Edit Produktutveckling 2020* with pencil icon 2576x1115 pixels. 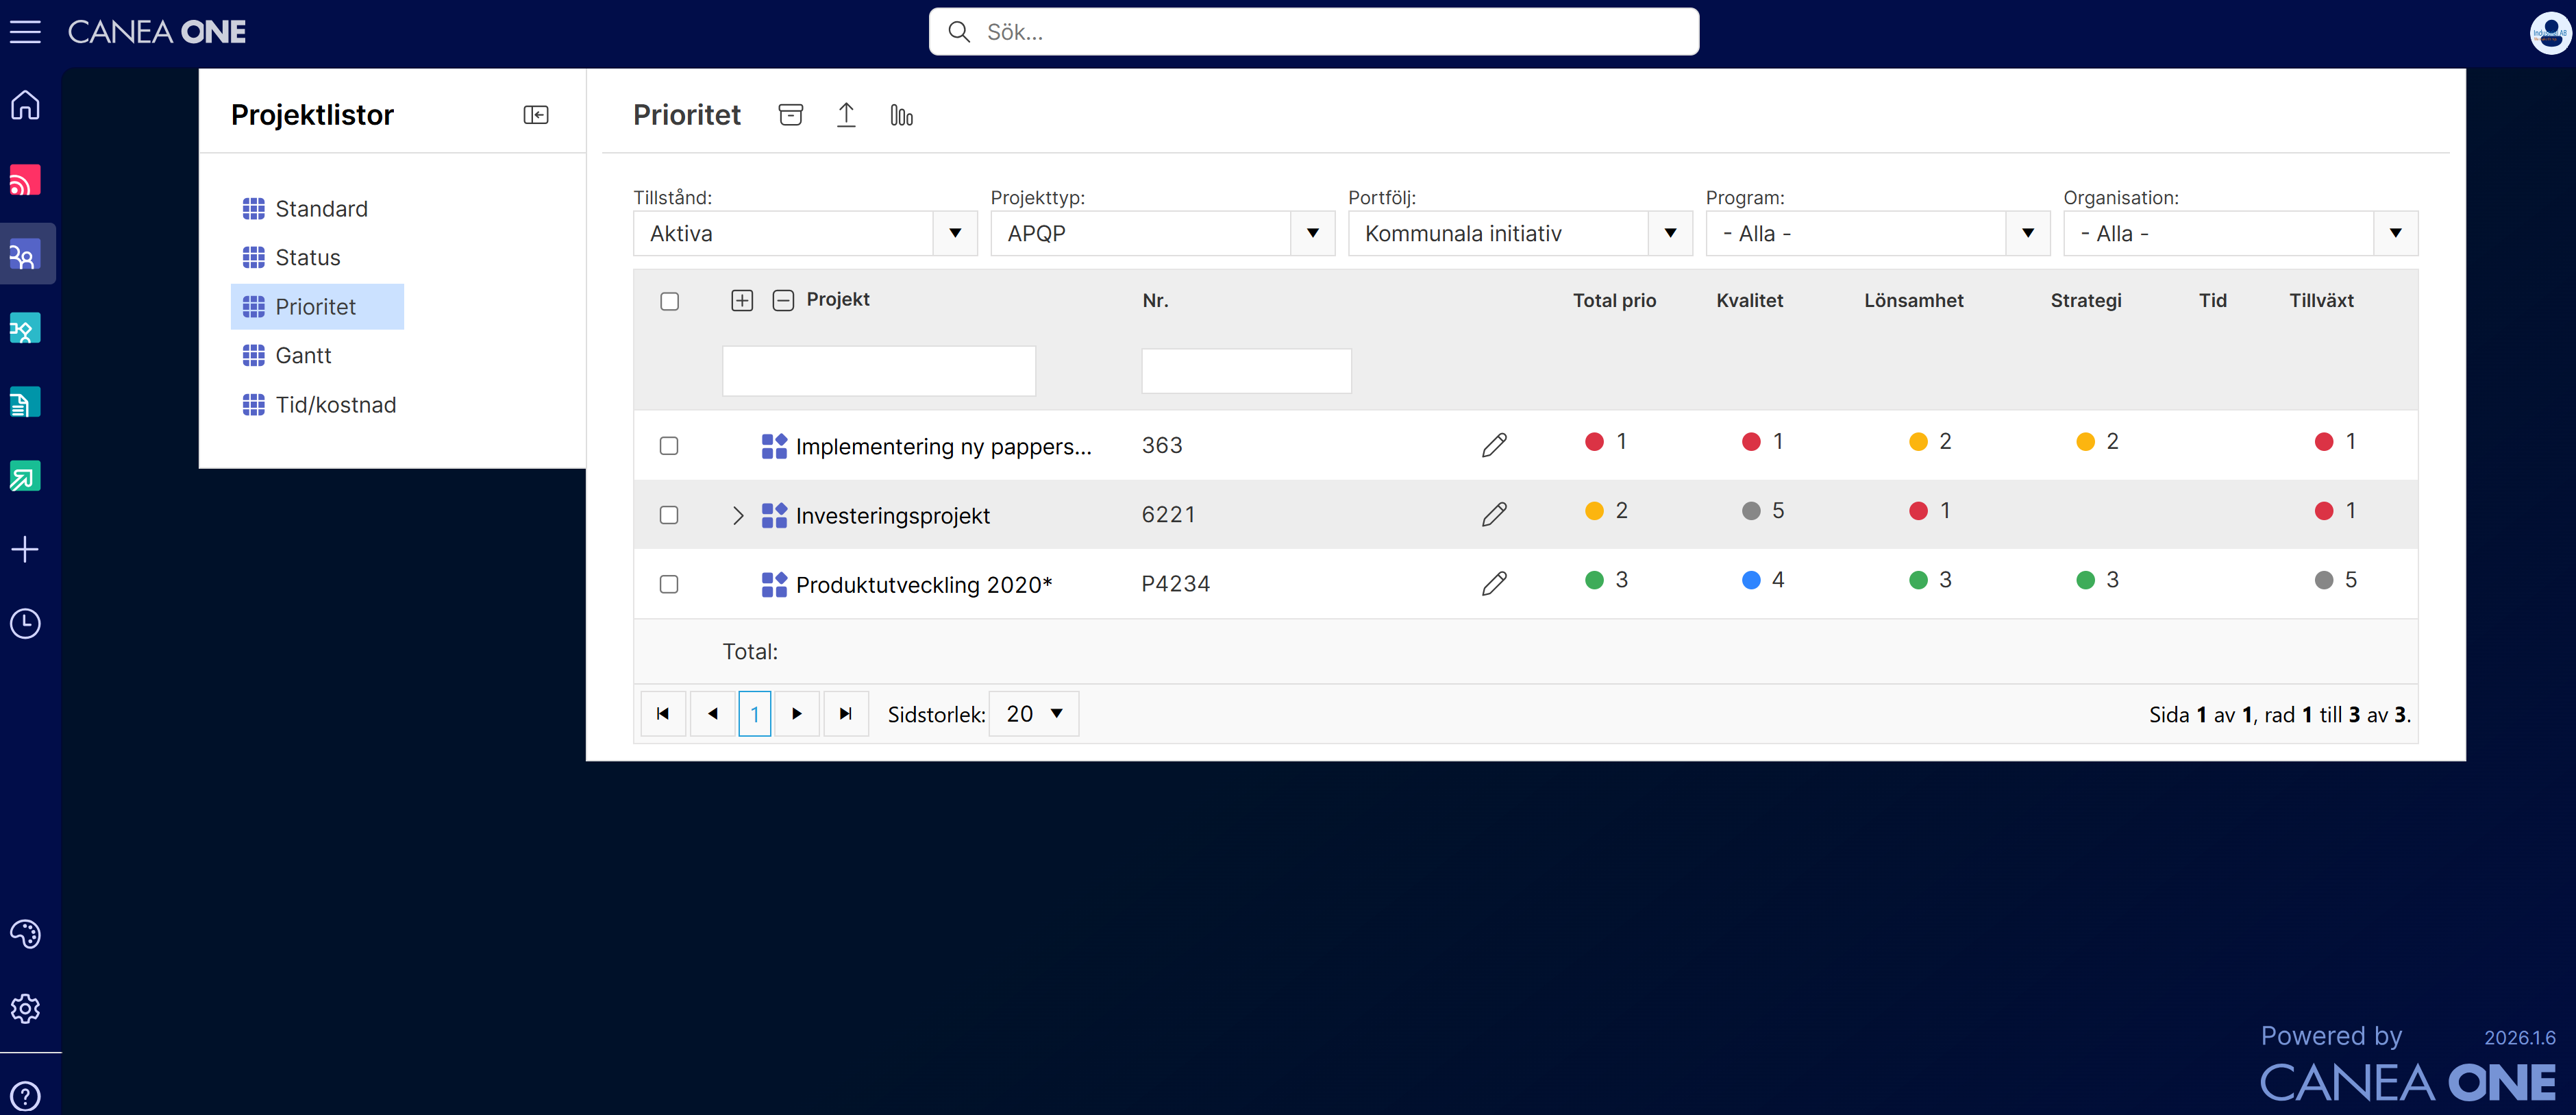[x=1494, y=583]
